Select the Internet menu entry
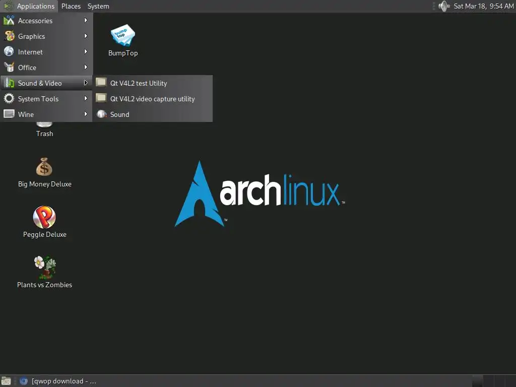This screenshot has height=387, width=516. click(46, 52)
